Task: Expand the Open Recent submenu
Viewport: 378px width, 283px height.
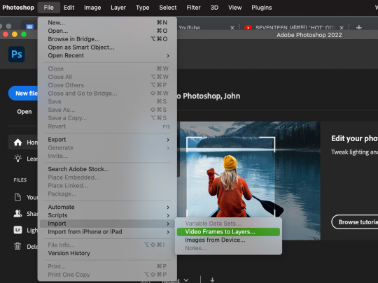Action: (x=168, y=56)
